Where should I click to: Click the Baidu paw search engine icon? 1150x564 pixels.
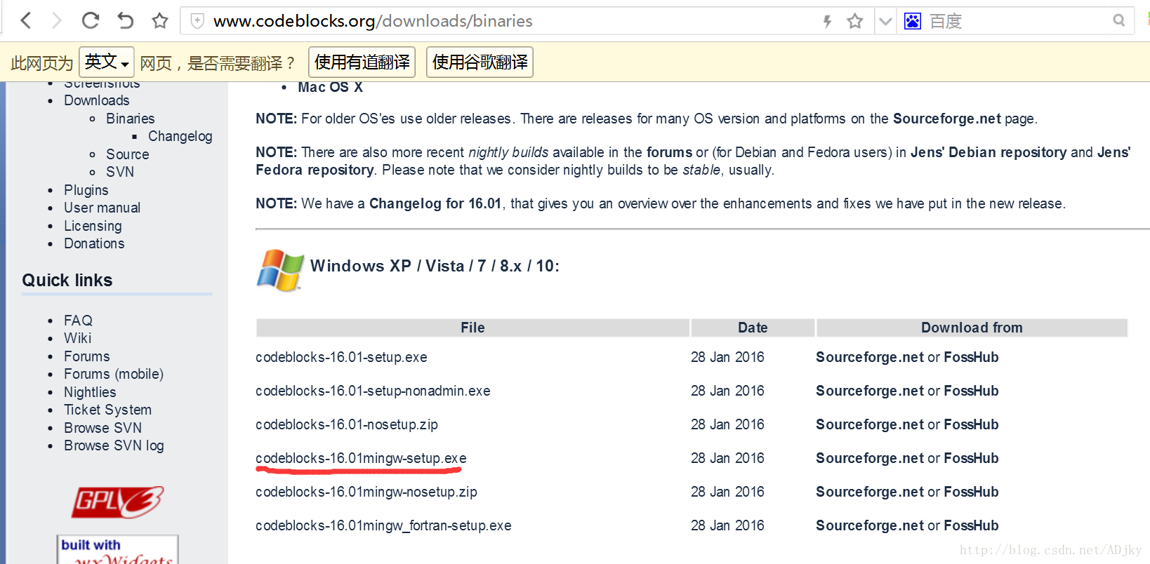tap(912, 21)
